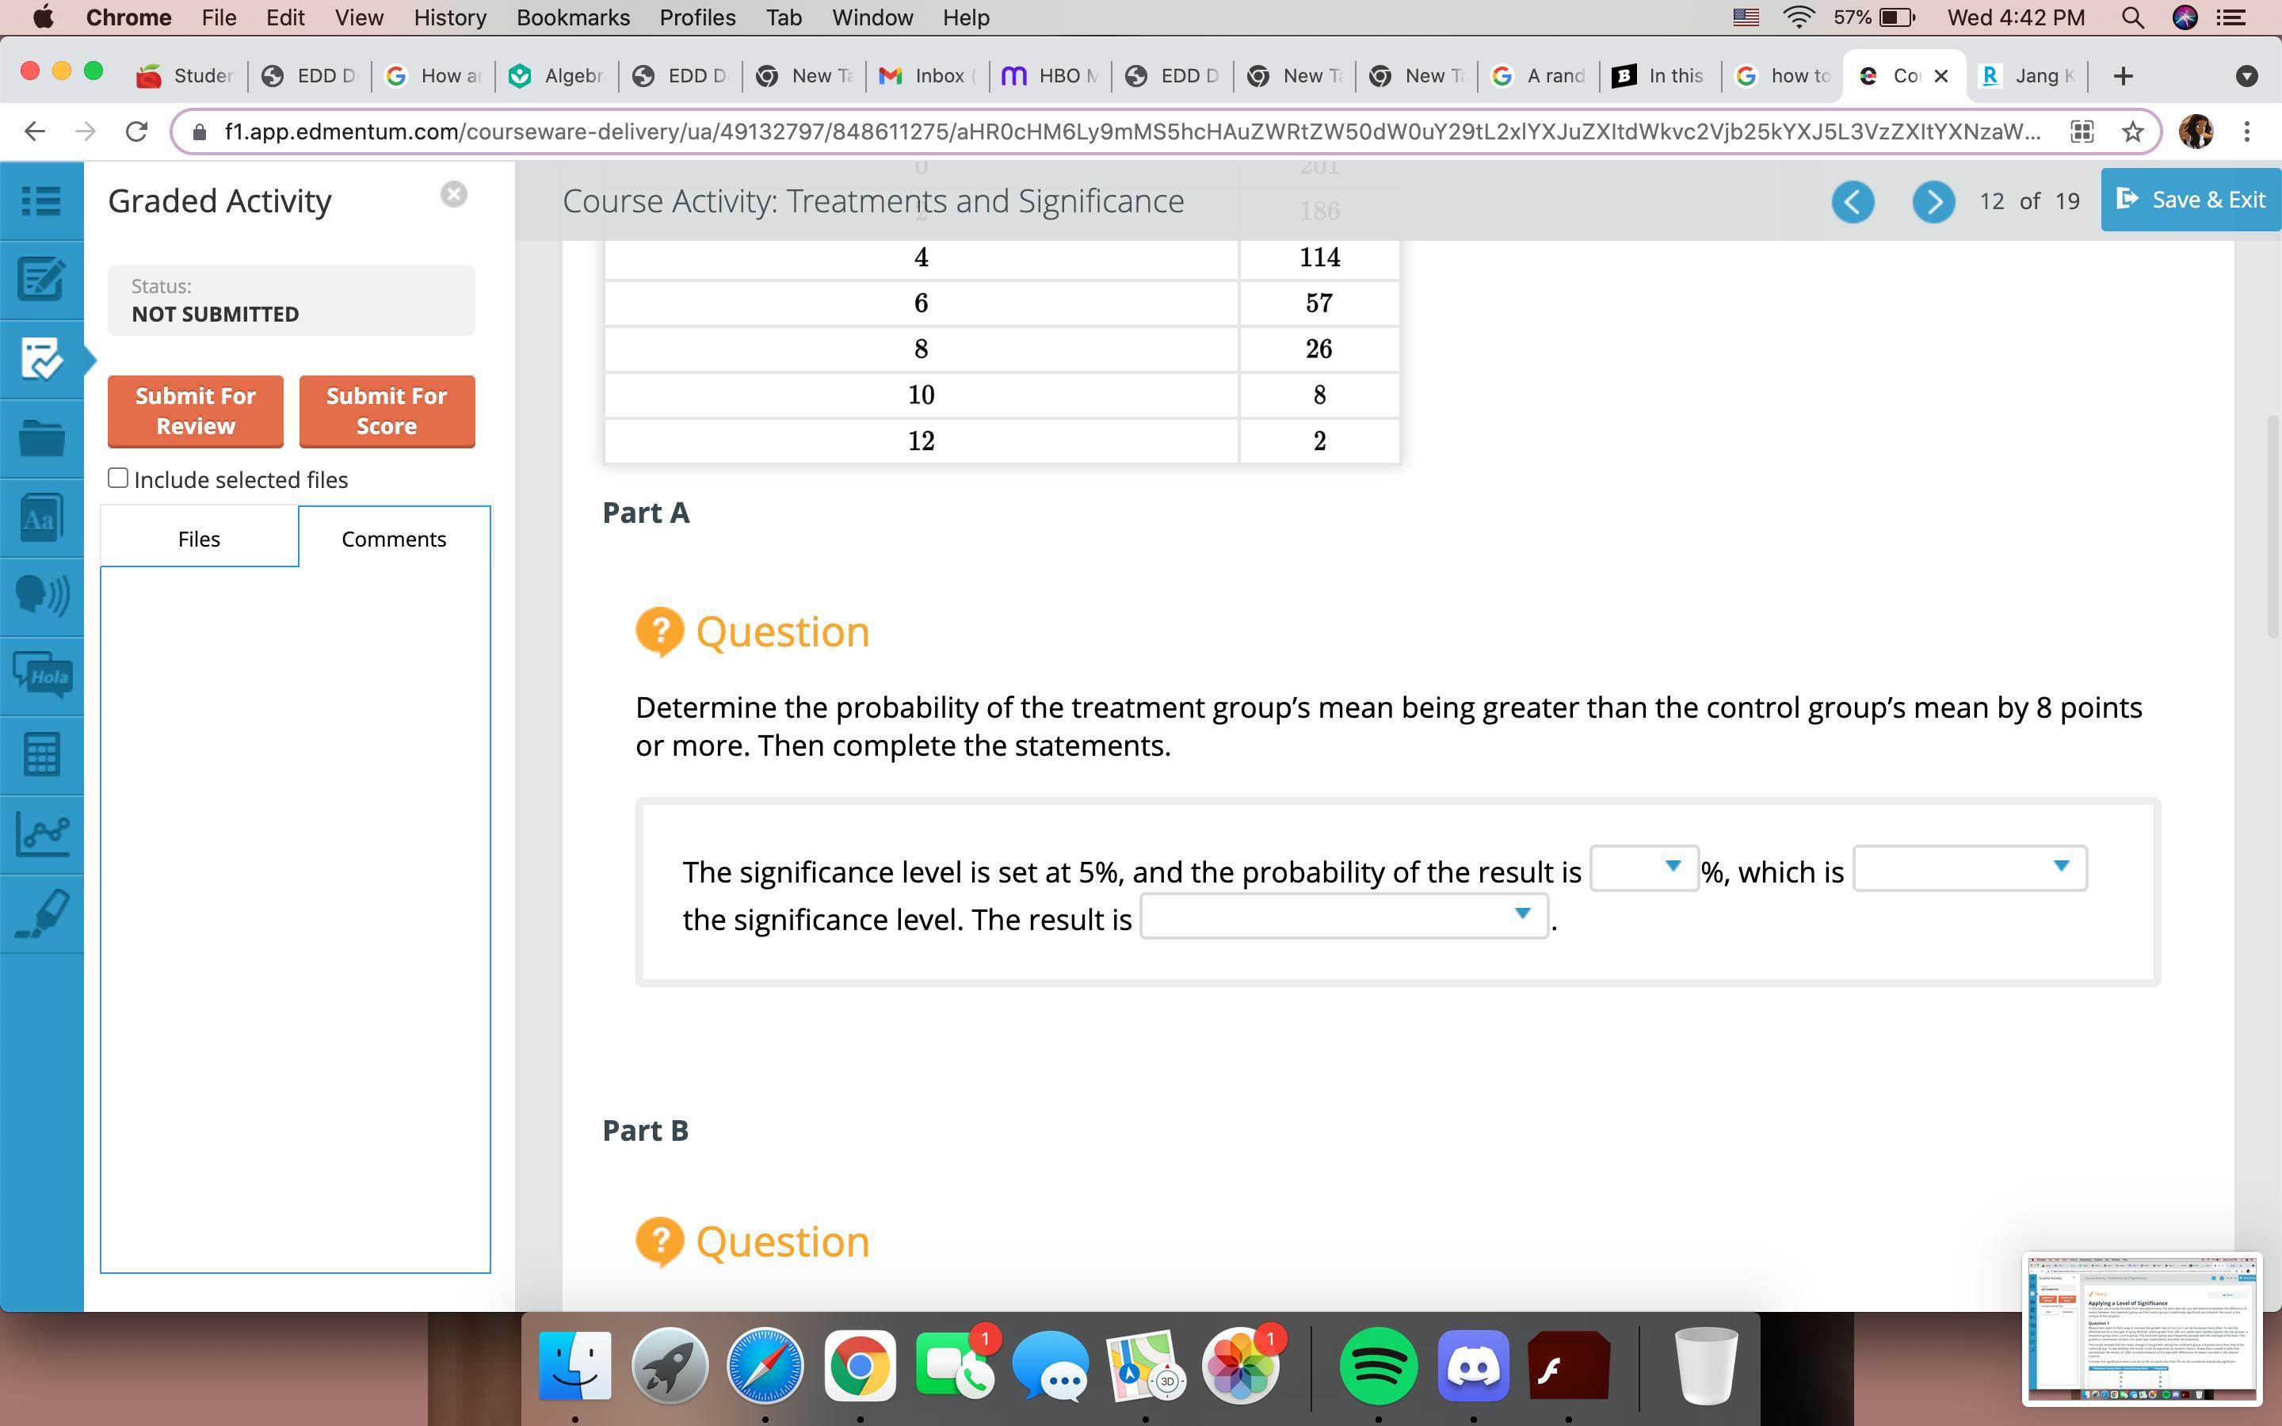Open the 'which is' comparison dropdown

coord(1969,867)
